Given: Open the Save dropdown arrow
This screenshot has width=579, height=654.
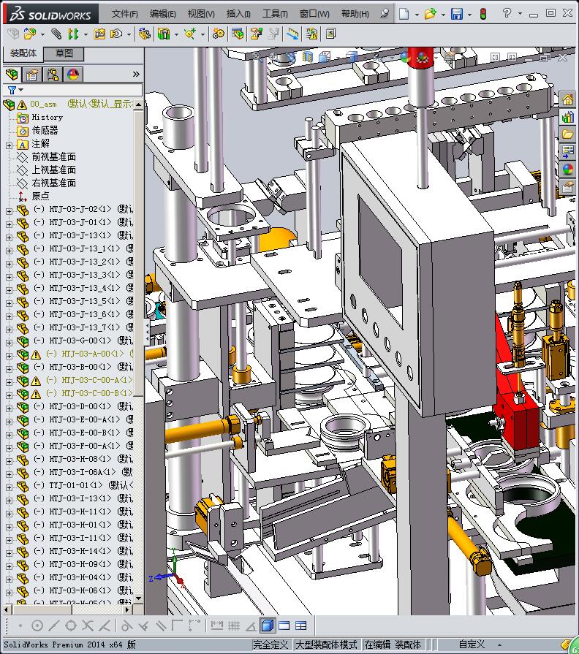Looking at the screenshot, I should coord(469,15).
